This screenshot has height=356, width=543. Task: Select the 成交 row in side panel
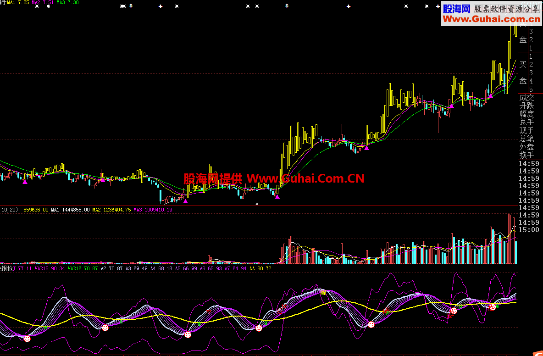pyautogui.click(x=527, y=98)
